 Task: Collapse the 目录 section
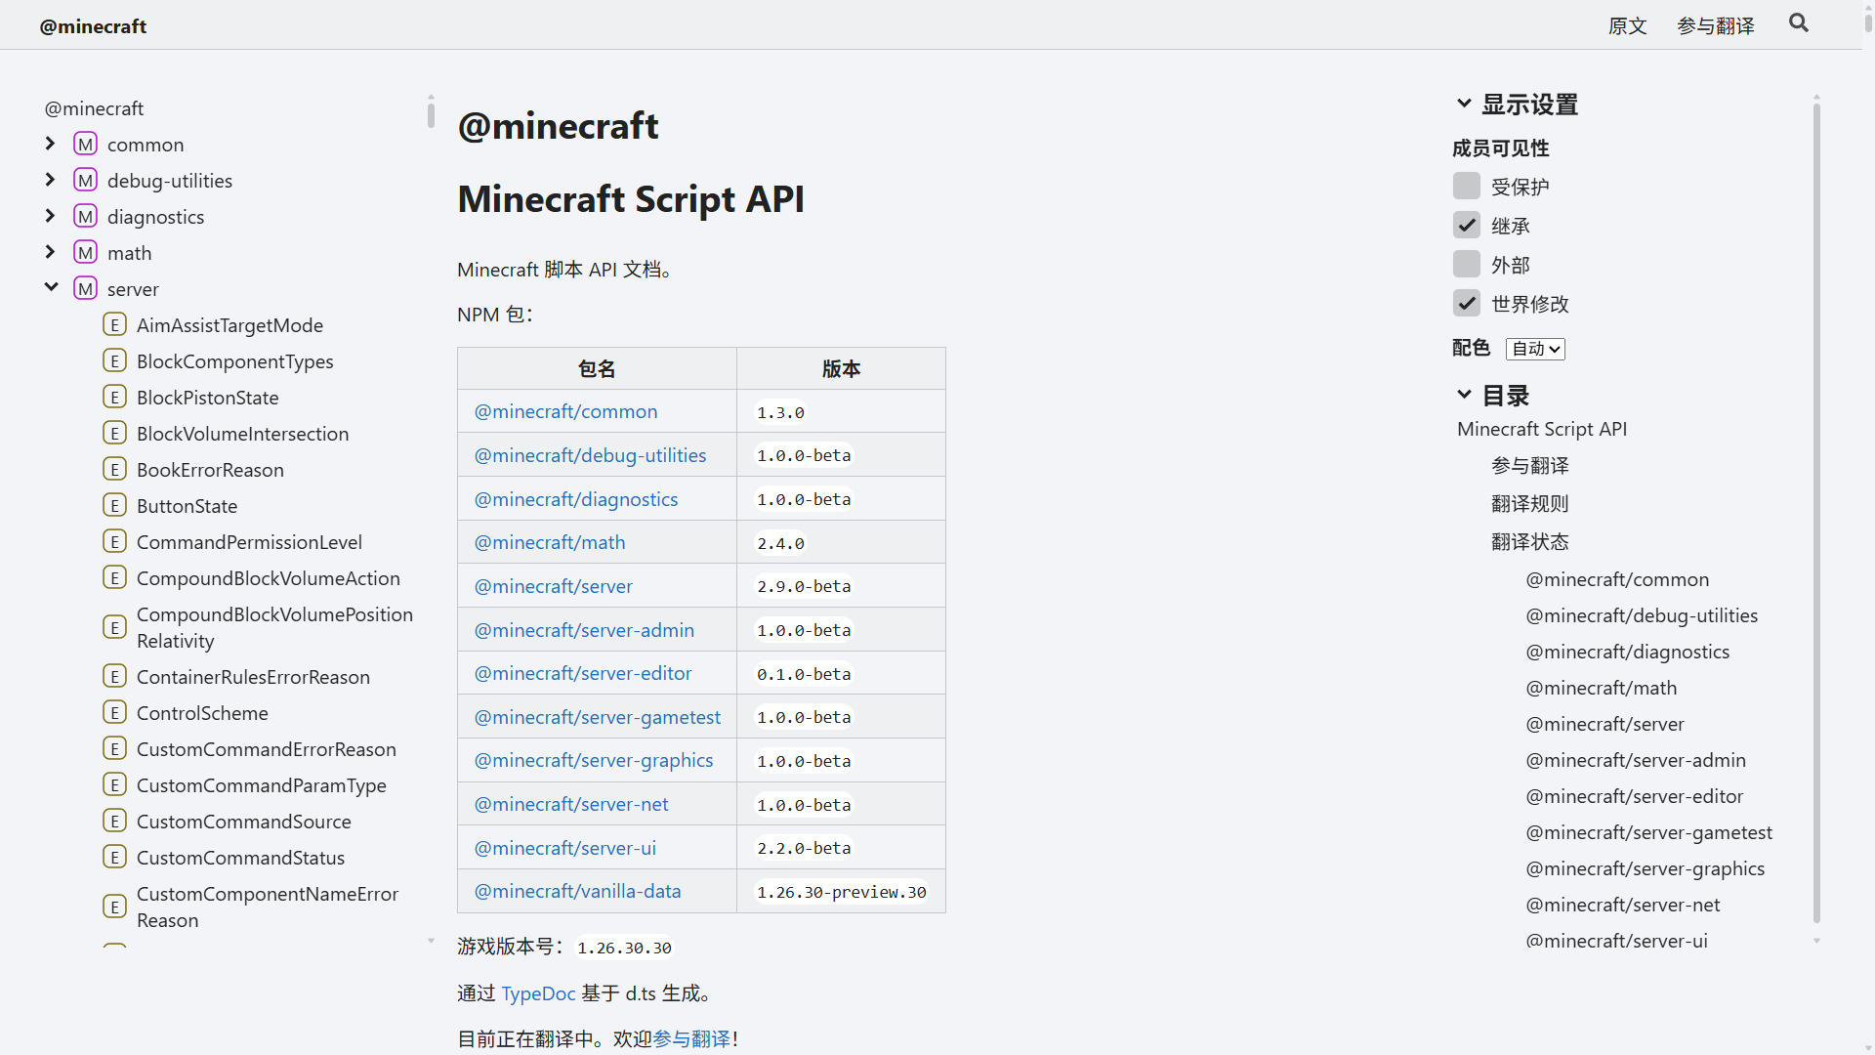(x=1492, y=396)
